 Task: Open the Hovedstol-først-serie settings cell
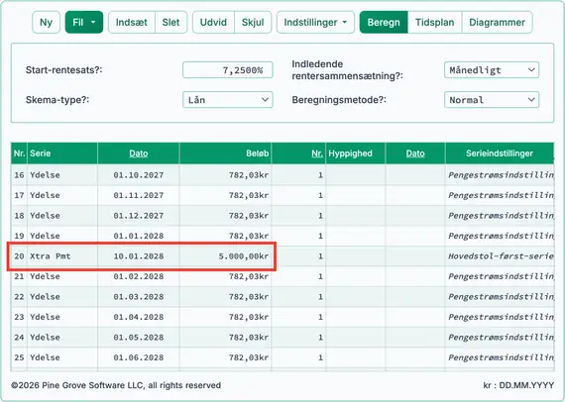coord(500,256)
